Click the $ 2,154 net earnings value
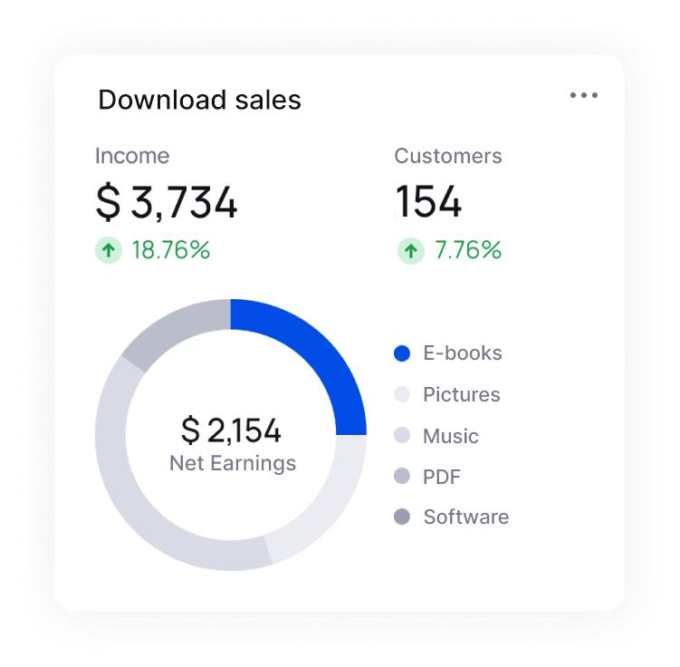 pyautogui.click(x=231, y=430)
